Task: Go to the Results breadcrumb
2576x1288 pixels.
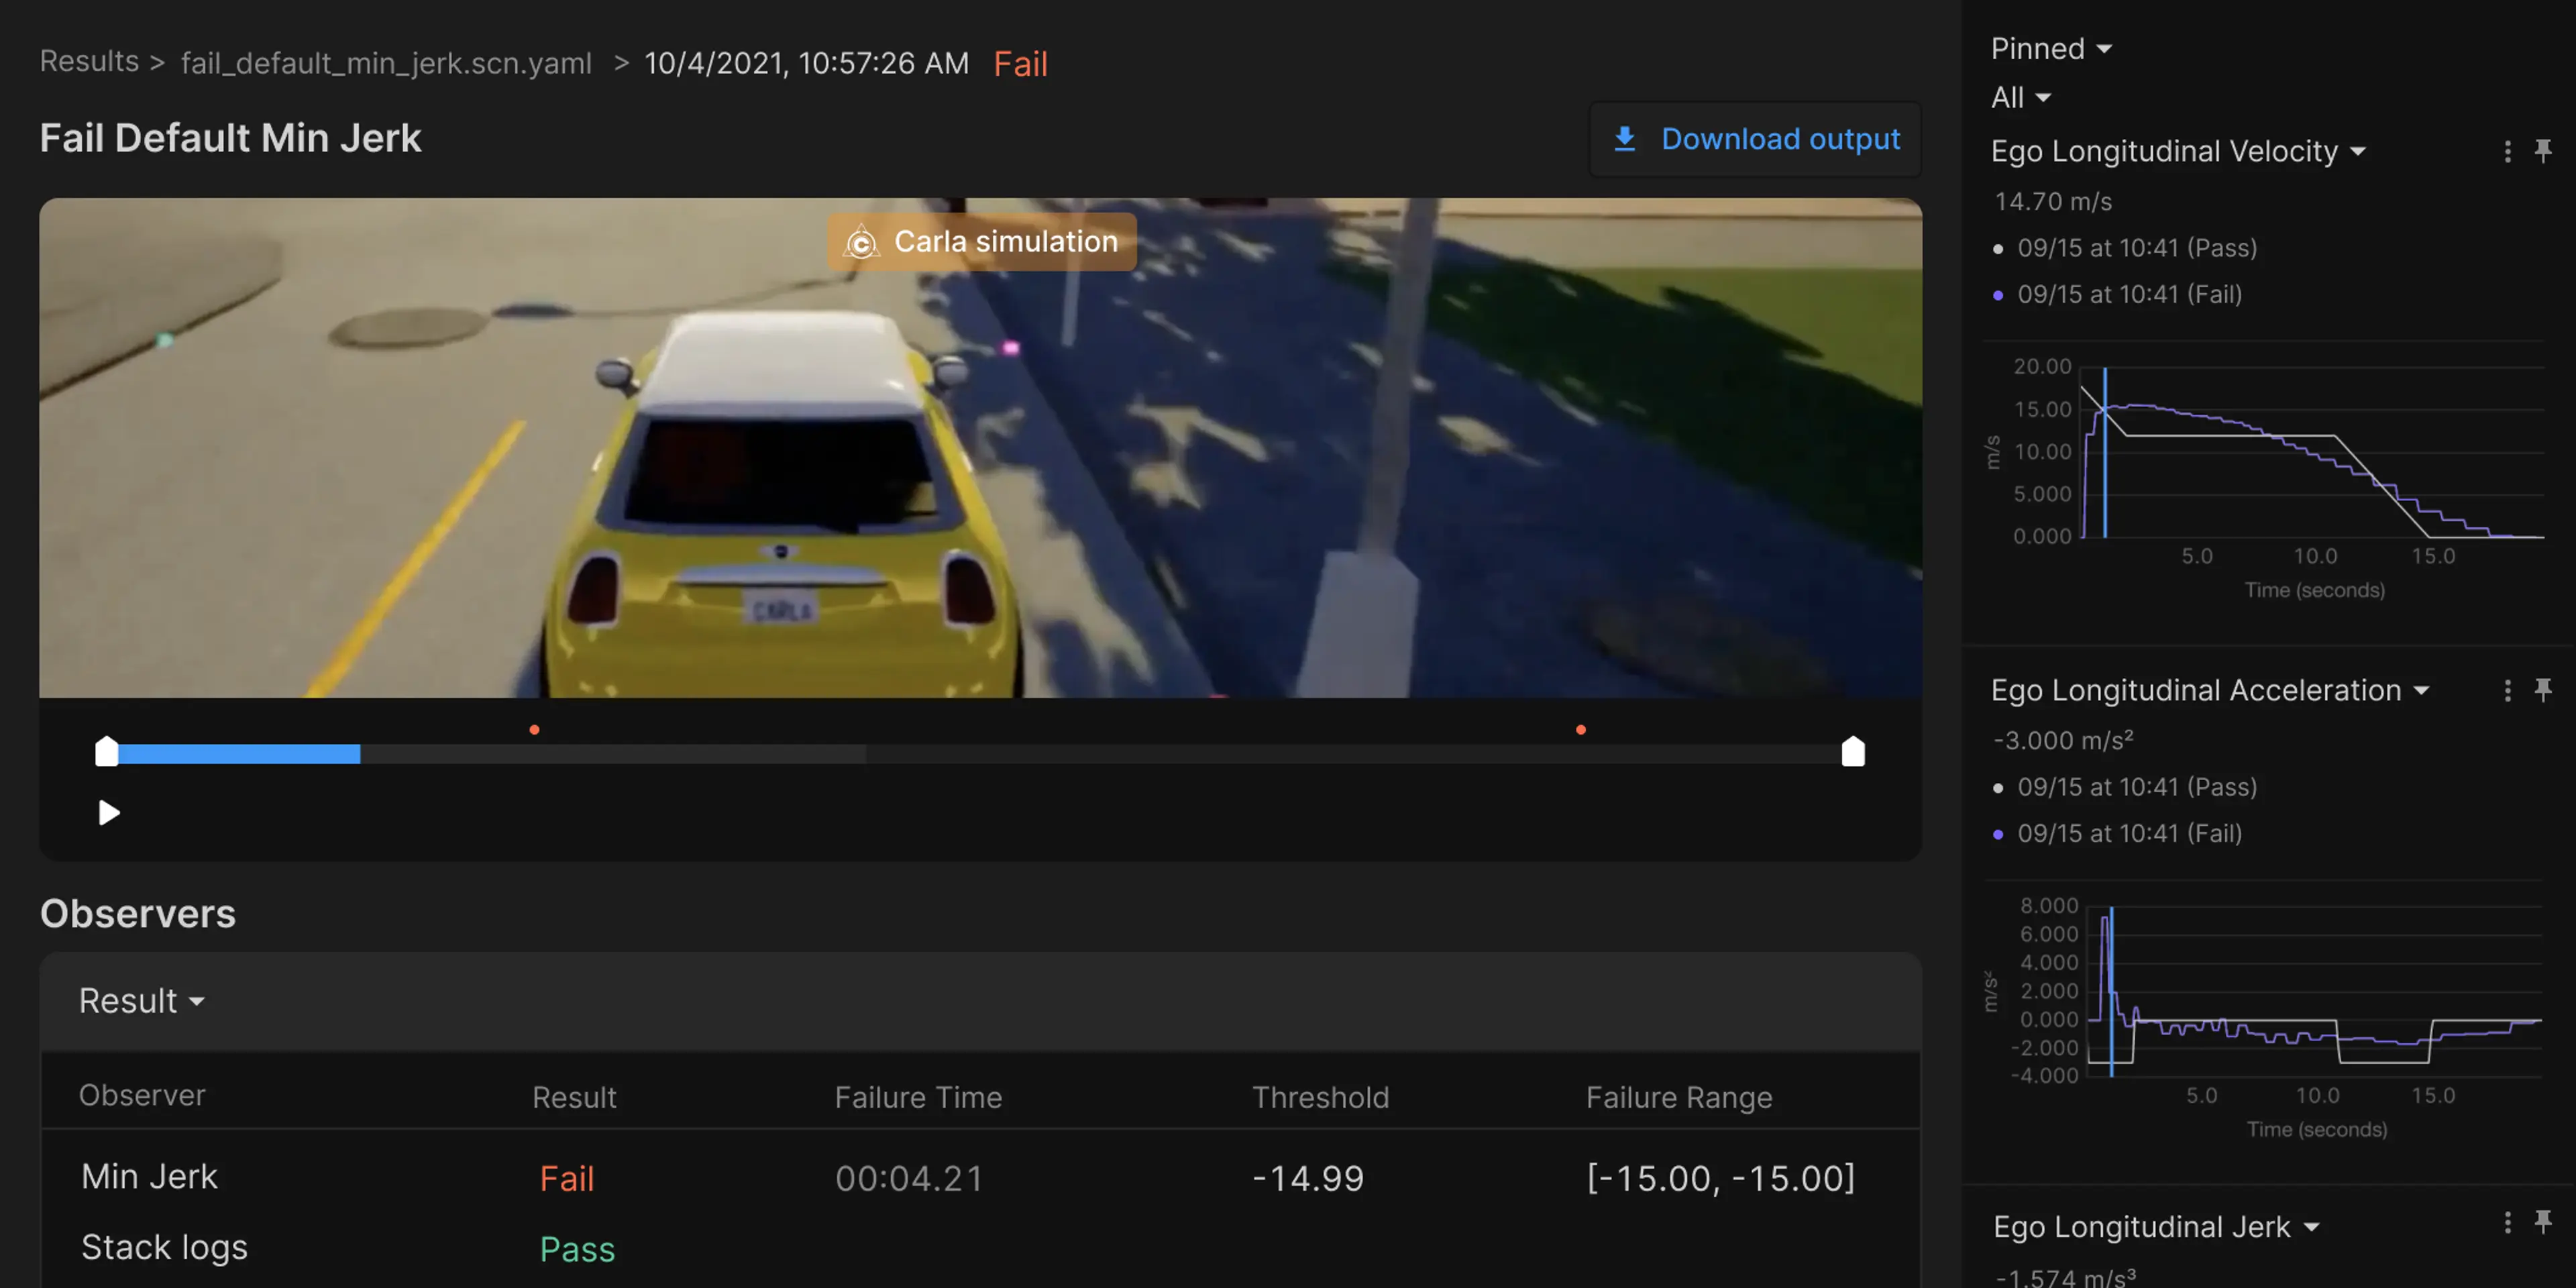Action: [x=89, y=62]
